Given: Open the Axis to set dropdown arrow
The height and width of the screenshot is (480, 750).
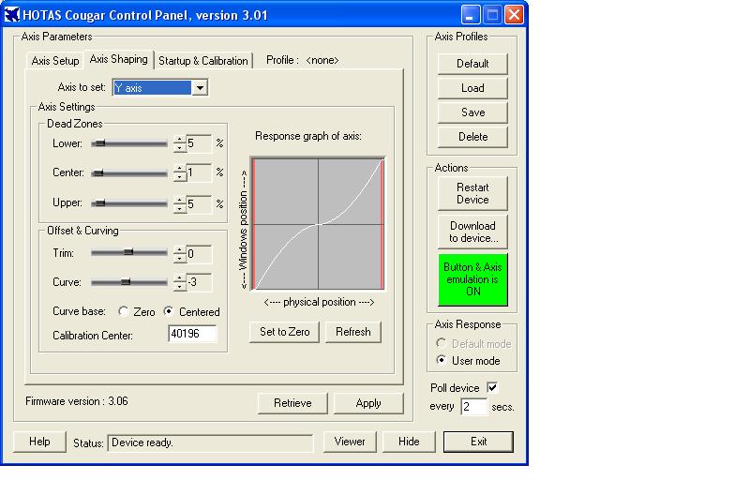Looking at the screenshot, I should (x=200, y=87).
